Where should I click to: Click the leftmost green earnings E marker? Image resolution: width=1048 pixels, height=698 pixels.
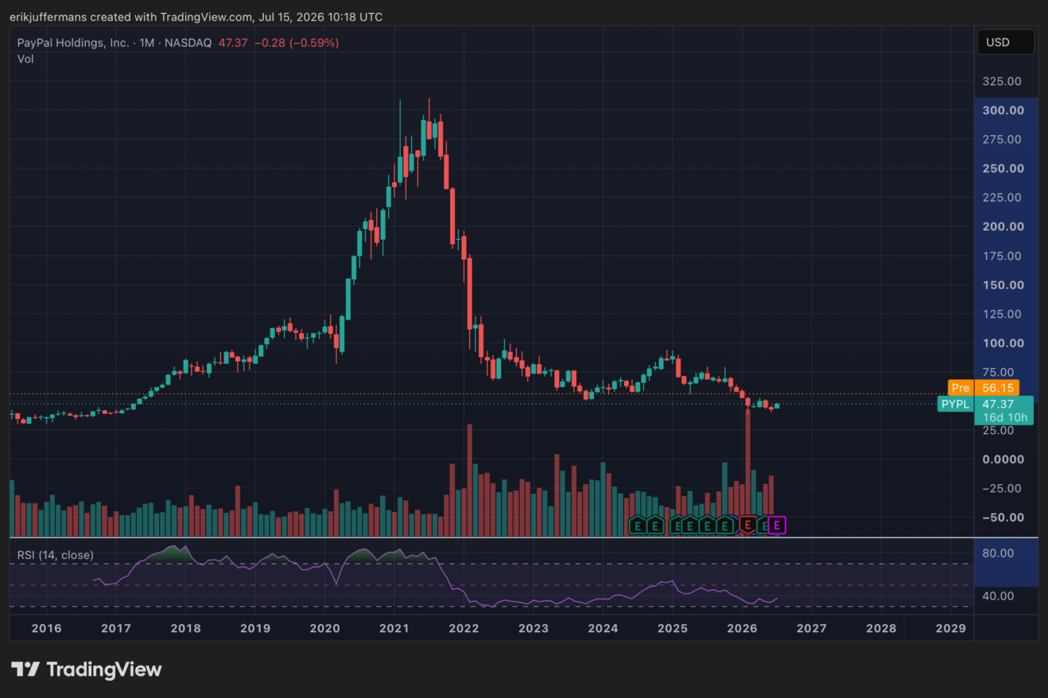click(x=637, y=525)
